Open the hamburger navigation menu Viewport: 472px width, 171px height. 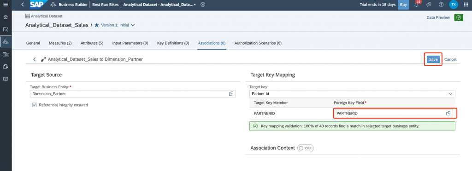tap(6, 5)
